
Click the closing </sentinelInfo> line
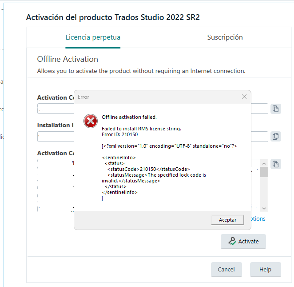click(120, 192)
